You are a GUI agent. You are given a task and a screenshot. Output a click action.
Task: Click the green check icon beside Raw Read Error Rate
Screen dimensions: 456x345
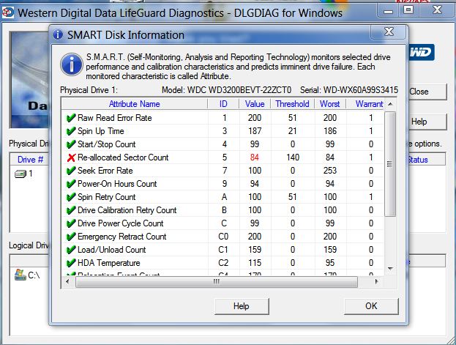pos(71,118)
